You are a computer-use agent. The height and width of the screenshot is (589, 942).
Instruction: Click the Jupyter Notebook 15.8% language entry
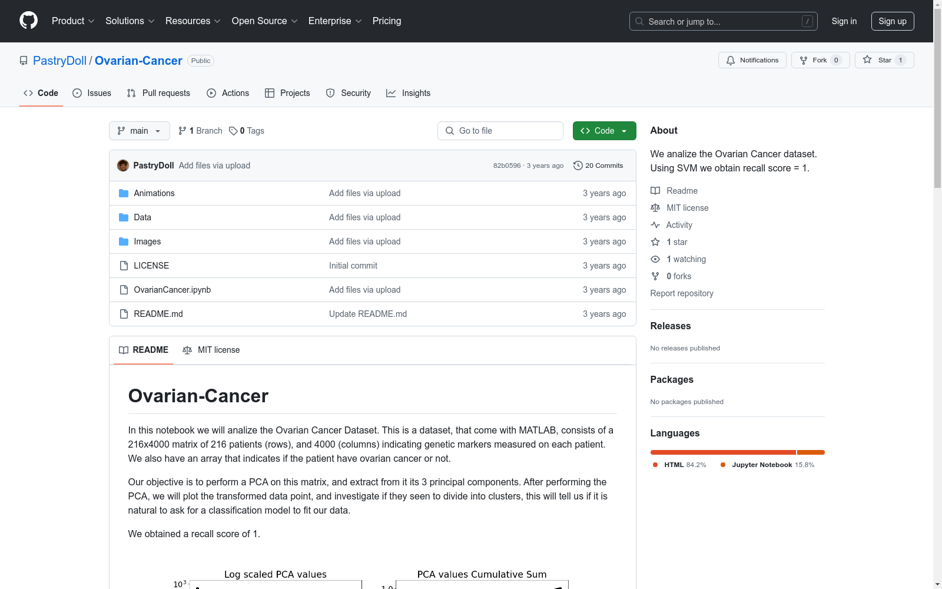tap(768, 465)
